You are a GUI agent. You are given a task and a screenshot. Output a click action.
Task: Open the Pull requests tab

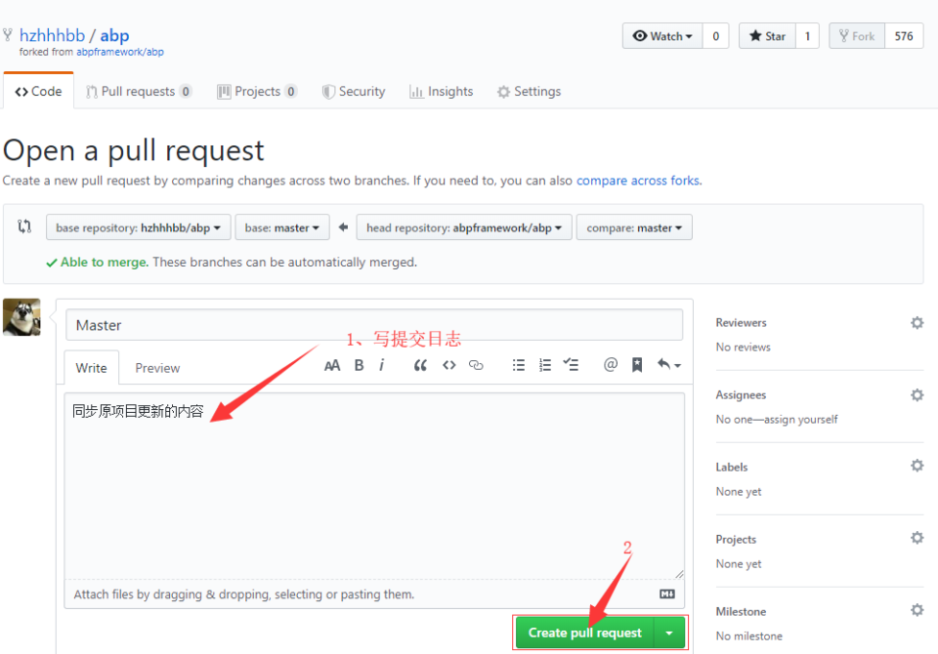[138, 92]
